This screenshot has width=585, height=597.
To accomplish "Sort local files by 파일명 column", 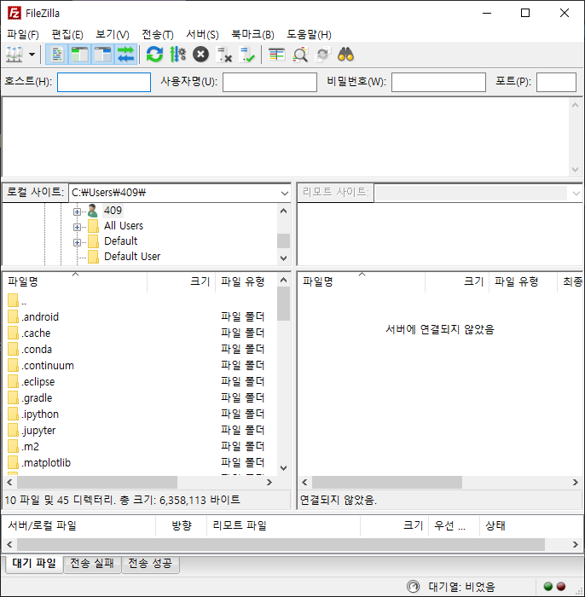I will point(75,281).
